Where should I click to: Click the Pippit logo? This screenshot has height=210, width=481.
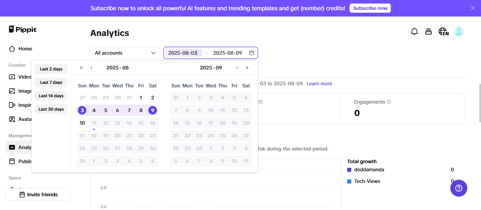[x=23, y=30]
